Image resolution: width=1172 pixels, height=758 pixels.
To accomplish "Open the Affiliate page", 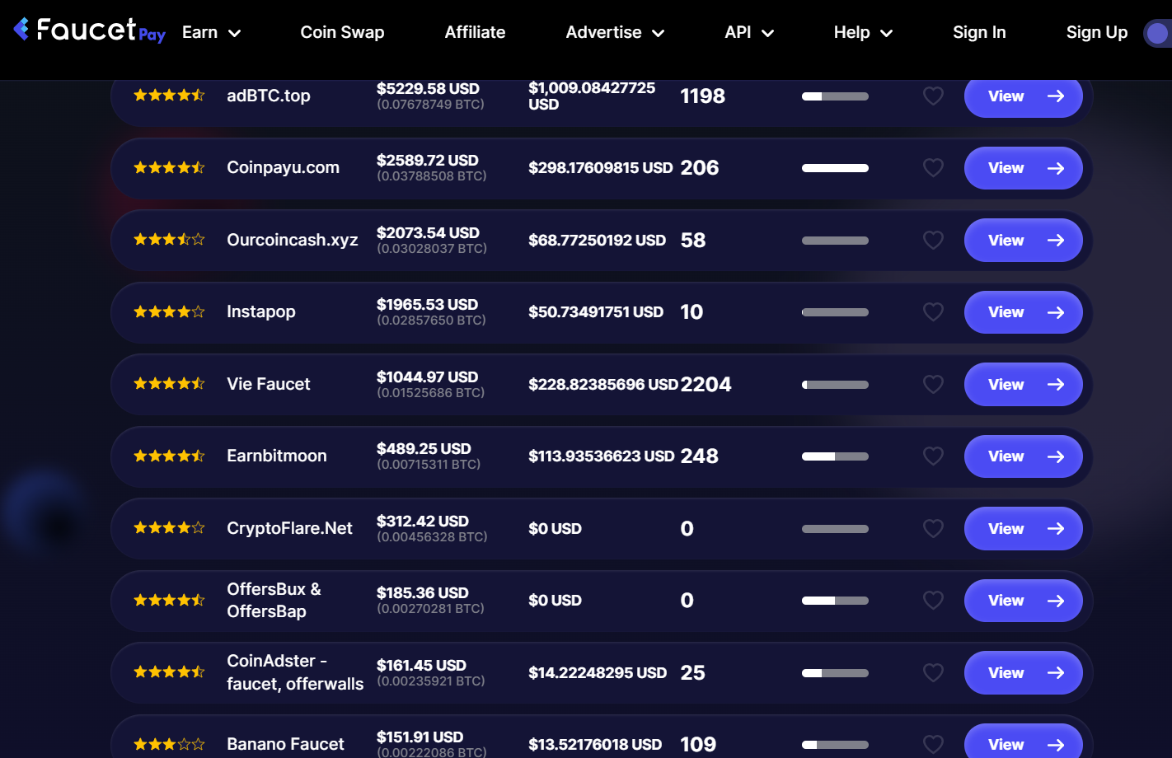I will pyautogui.click(x=475, y=32).
